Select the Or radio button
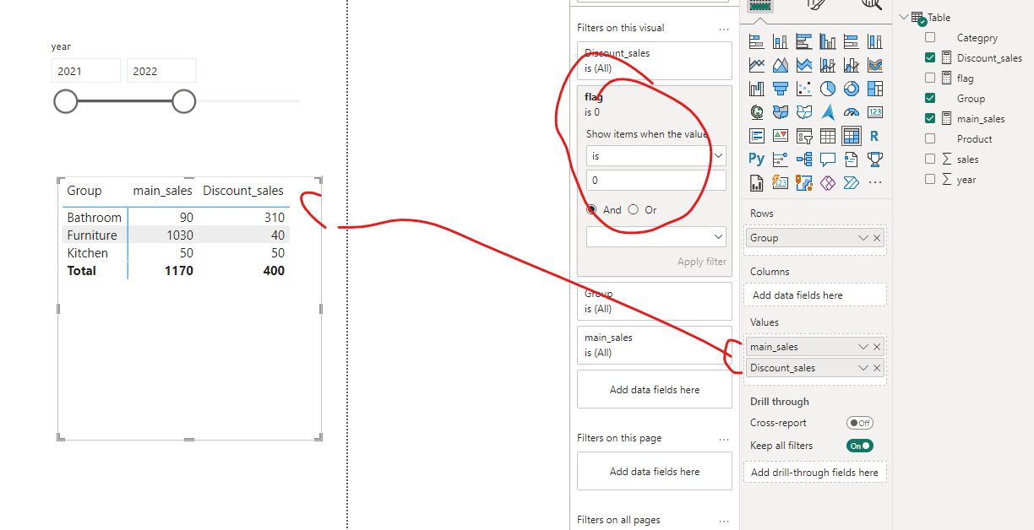Screen dimensions: 1034x530 634,209
